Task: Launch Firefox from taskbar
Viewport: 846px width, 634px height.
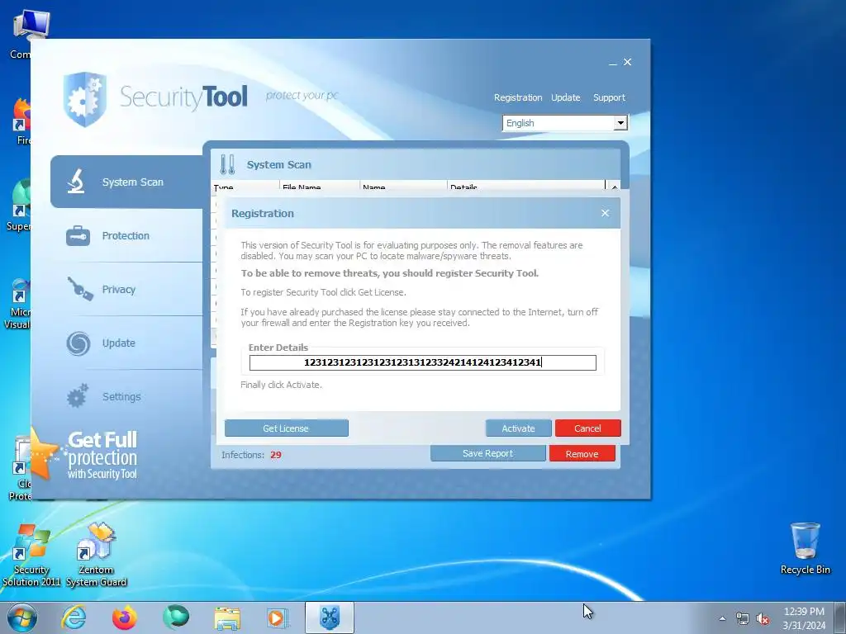Action: 125,617
